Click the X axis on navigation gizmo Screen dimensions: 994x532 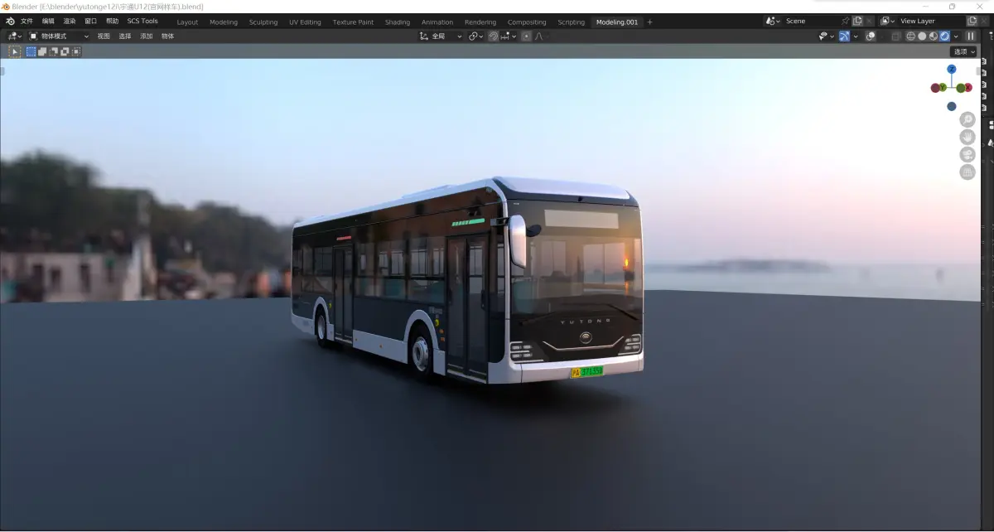pyautogui.click(x=967, y=87)
